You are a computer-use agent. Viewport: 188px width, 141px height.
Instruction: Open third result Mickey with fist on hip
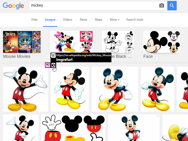(x=115, y=89)
